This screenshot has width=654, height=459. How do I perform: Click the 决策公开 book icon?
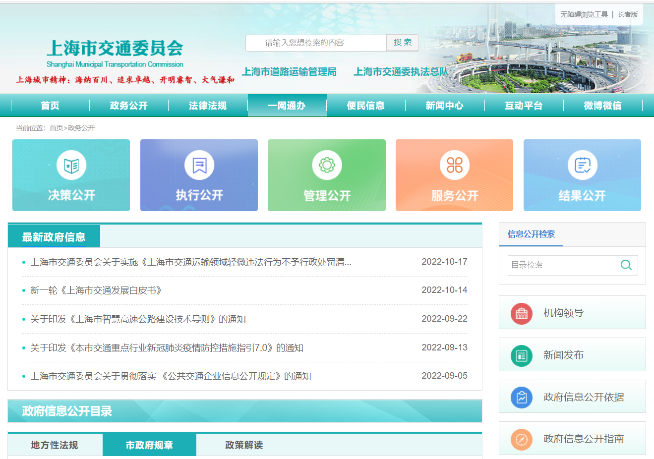click(x=71, y=165)
